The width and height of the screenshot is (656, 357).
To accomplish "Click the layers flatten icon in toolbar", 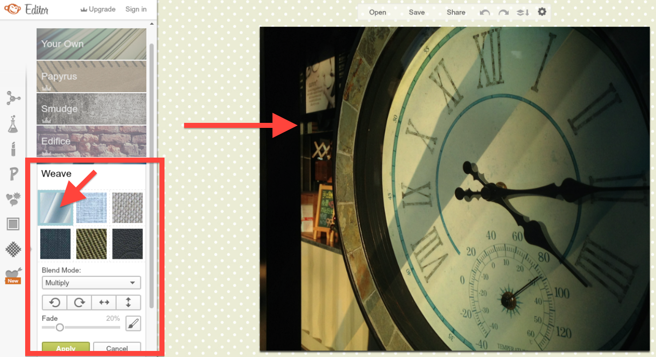I will click(x=523, y=12).
